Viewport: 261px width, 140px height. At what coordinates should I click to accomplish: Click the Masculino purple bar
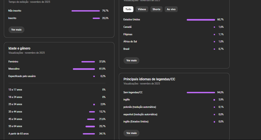[x=84, y=69]
